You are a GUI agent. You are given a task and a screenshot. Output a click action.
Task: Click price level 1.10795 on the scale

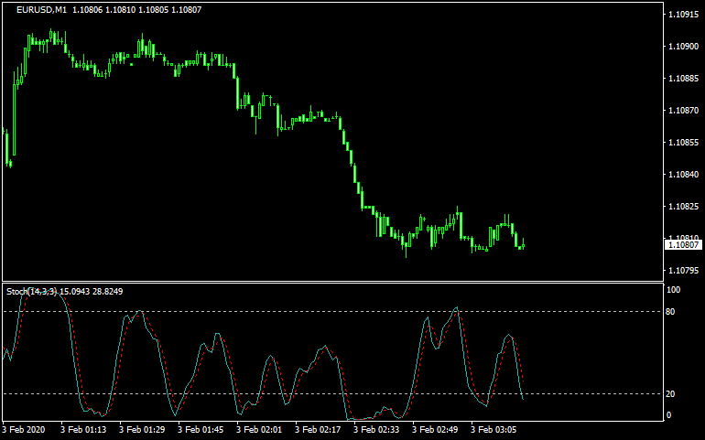(x=684, y=271)
